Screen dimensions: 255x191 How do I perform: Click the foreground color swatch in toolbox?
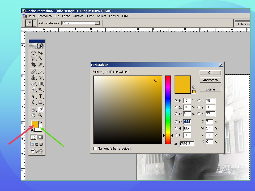tap(35, 124)
